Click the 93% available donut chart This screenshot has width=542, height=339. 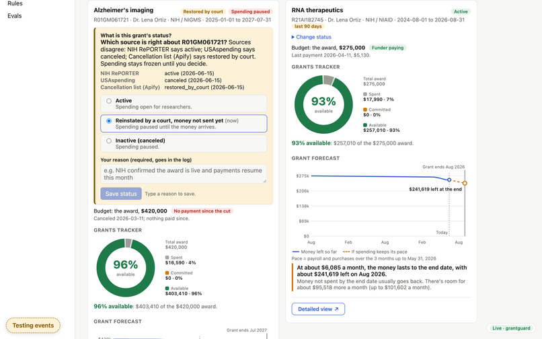tap(323, 104)
